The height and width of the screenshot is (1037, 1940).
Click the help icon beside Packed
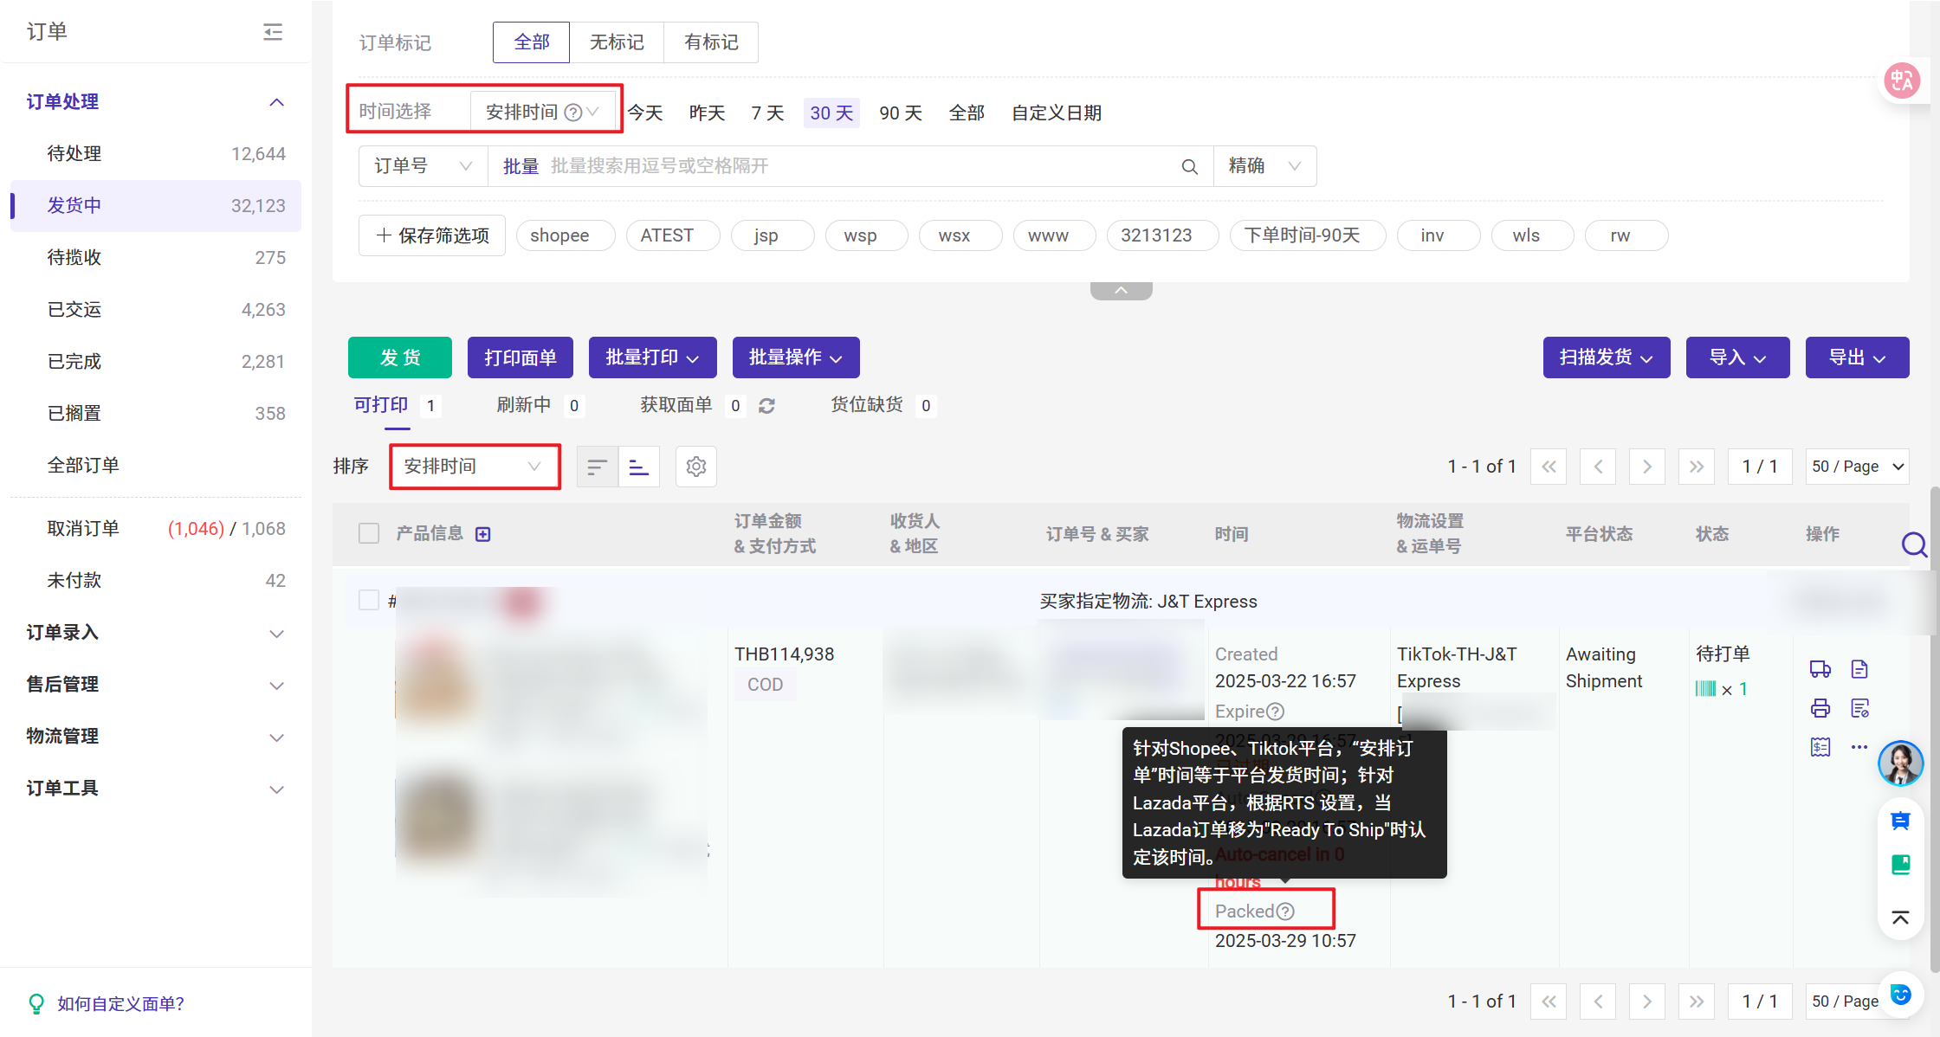pos(1285,911)
